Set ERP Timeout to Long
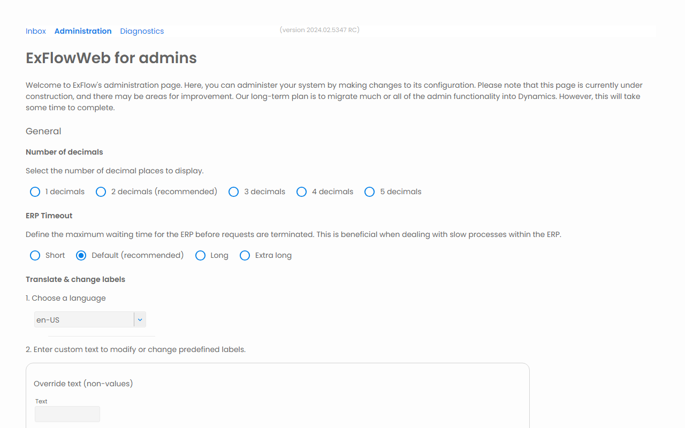This screenshot has width=685, height=428. (x=201, y=255)
